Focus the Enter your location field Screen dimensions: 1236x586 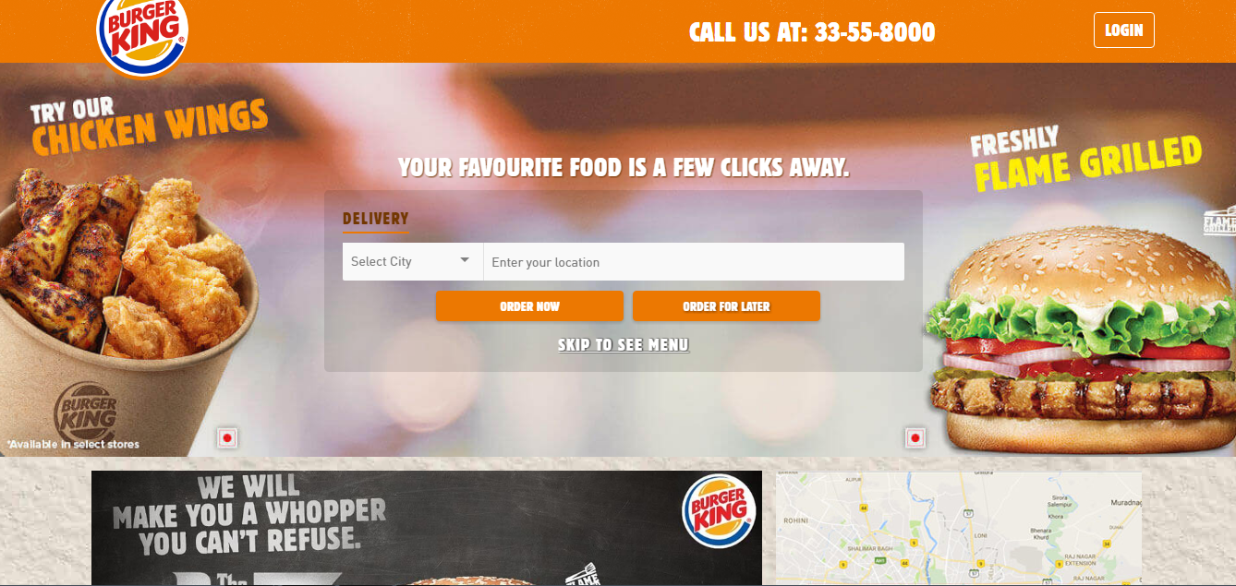[x=694, y=261]
